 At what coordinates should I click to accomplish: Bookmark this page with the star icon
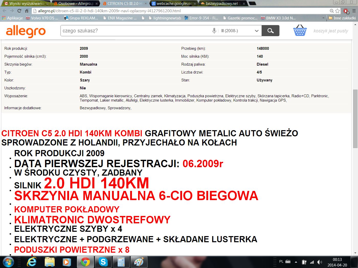[x=338, y=11]
